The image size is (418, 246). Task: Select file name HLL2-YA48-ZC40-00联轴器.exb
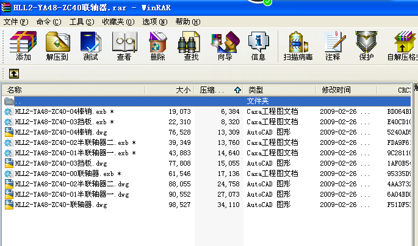pos(68,174)
